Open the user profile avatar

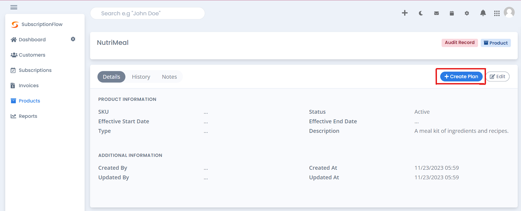[509, 12]
